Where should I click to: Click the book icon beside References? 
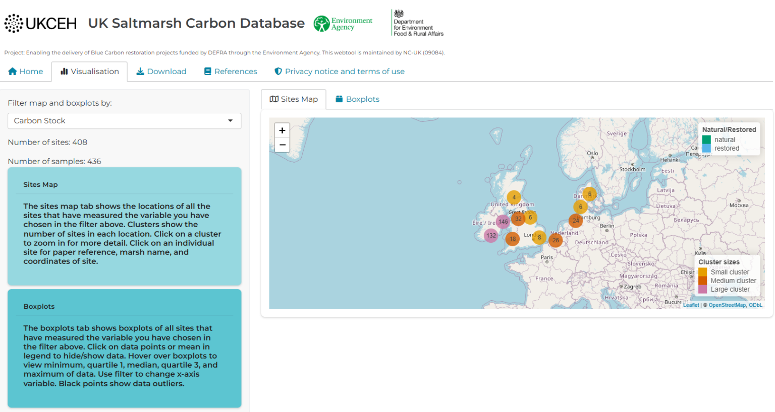click(x=207, y=72)
